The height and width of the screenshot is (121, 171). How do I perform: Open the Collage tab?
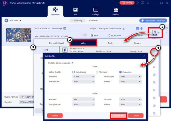pos(96,11)
